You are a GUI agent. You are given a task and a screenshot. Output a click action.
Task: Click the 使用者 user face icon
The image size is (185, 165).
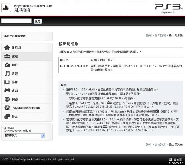(7, 48)
